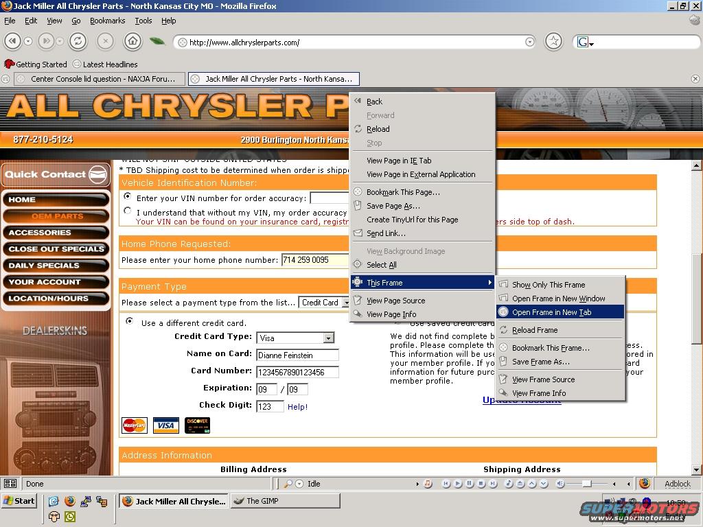Click the ACCESSORIES sidebar button
The image size is (703, 527).
click(56, 233)
